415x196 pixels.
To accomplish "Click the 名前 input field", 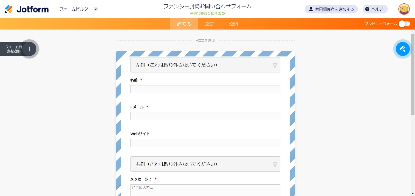I will (x=205, y=89).
